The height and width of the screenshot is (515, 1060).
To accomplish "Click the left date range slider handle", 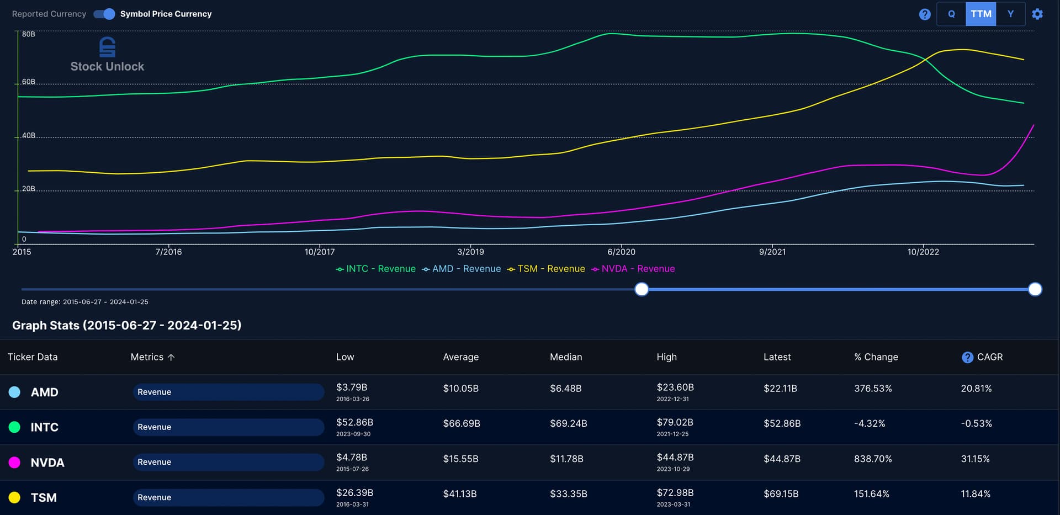I will (642, 289).
